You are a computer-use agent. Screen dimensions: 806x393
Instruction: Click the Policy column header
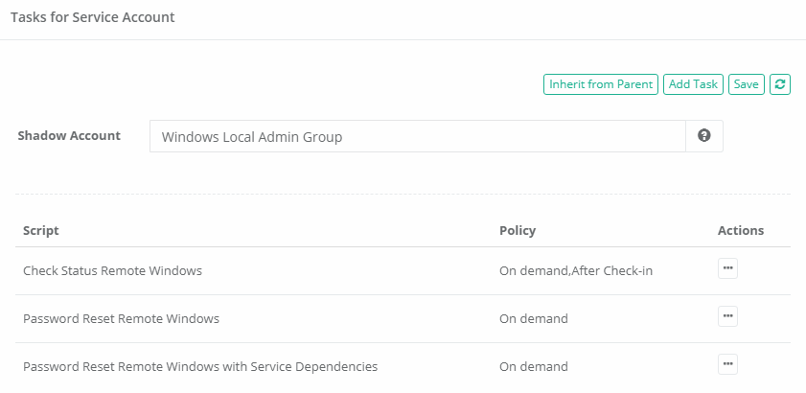[518, 231]
